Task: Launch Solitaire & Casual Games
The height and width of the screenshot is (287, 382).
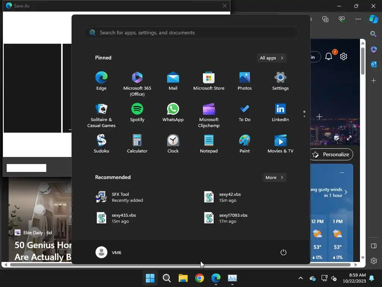Action: pos(101,115)
